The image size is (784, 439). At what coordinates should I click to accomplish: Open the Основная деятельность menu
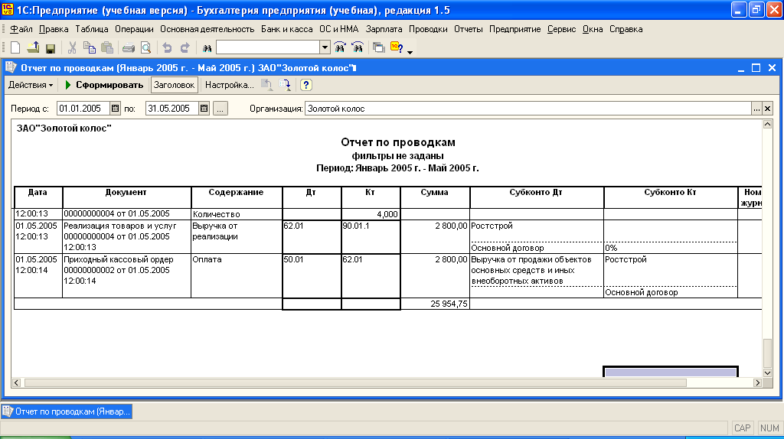point(207,29)
